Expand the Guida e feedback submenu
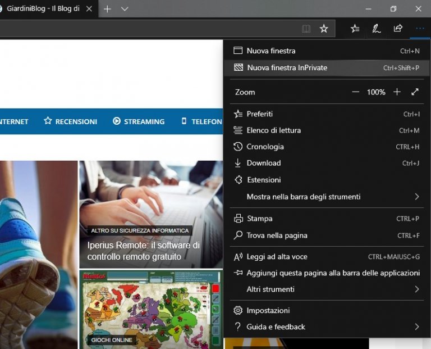This screenshot has width=431, height=349. click(x=416, y=327)
